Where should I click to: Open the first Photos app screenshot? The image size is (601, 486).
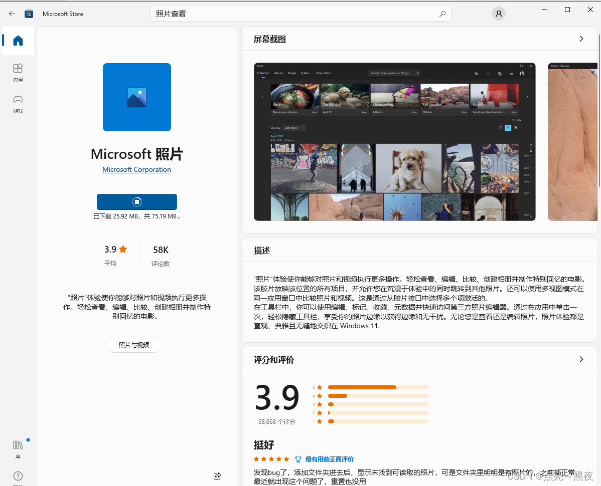pyautogui.click(x=394, y=142)
